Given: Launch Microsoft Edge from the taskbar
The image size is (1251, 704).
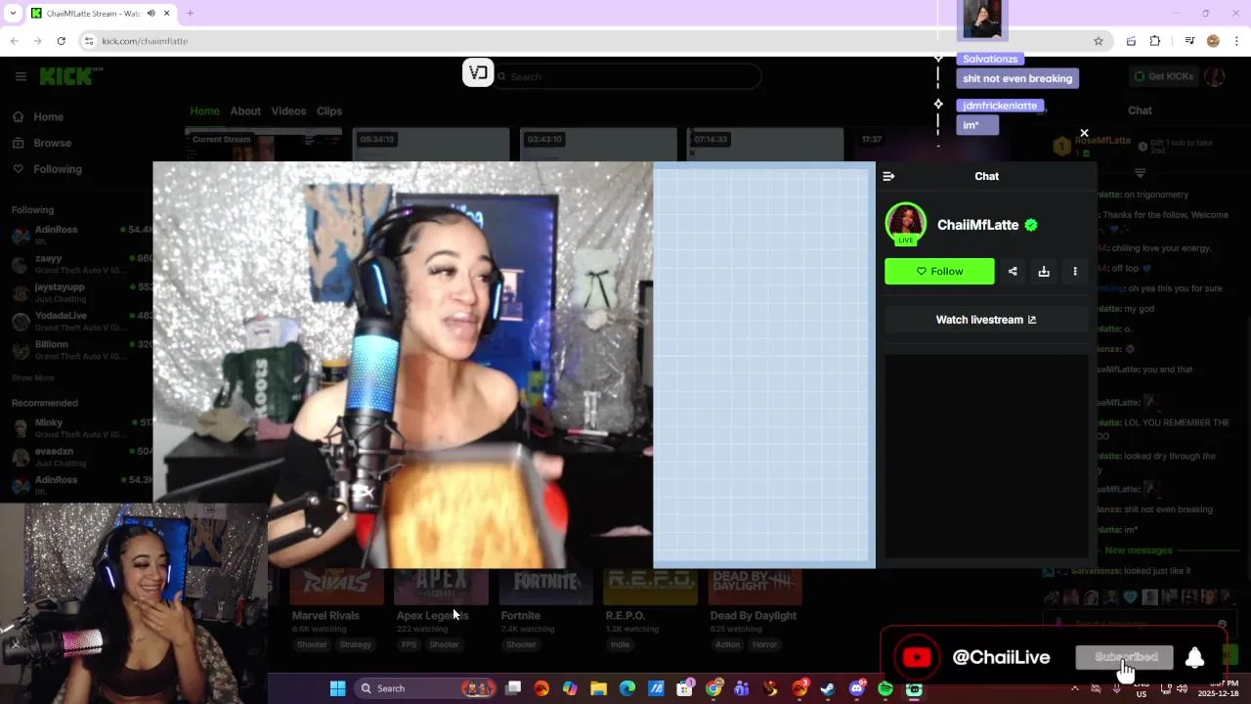Looking at the screenshot, I should 626,688.
